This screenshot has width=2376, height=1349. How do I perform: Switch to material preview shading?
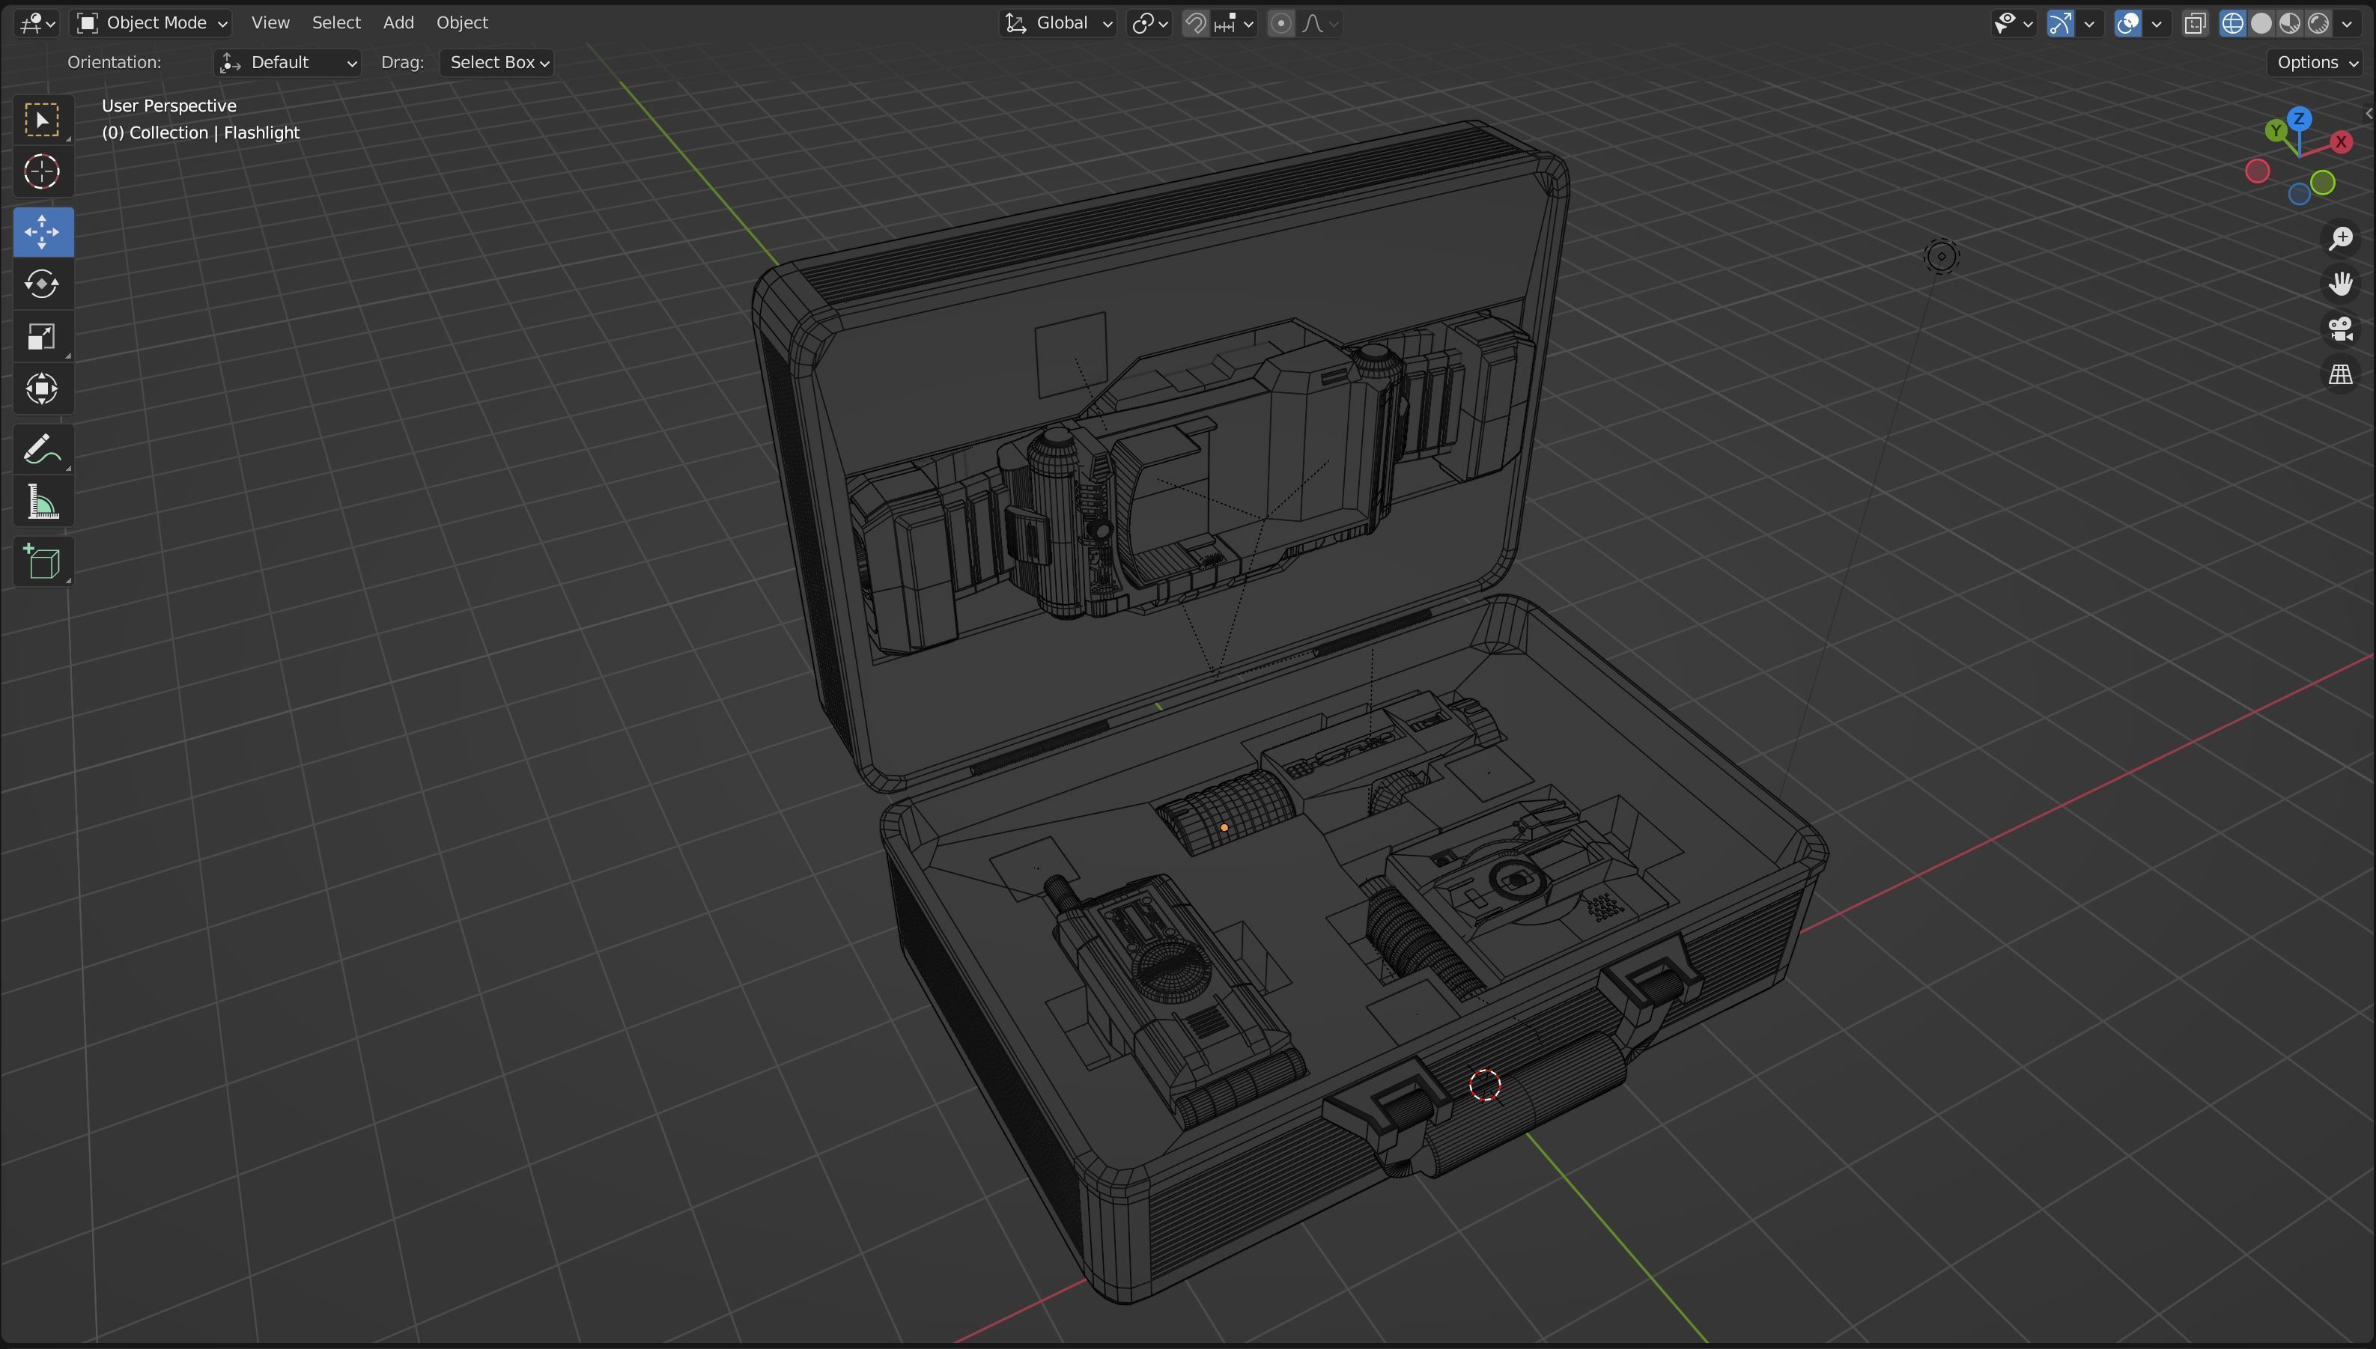(x=2291, y=23)
